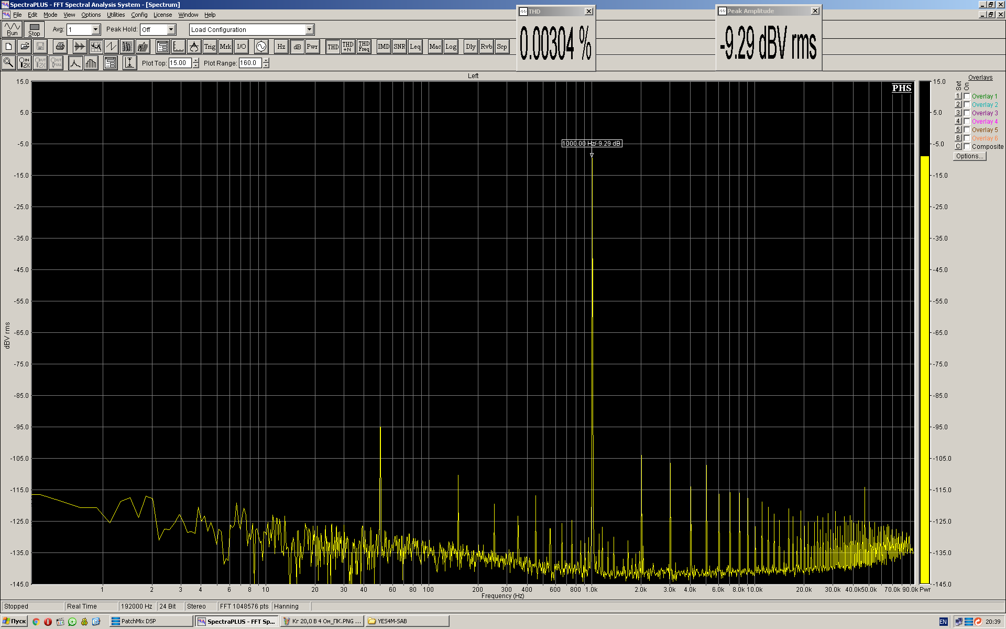Viewport: 1006px width, 629px height.
Task: Click the PHS button on the plot
Action: click(902, 88)
